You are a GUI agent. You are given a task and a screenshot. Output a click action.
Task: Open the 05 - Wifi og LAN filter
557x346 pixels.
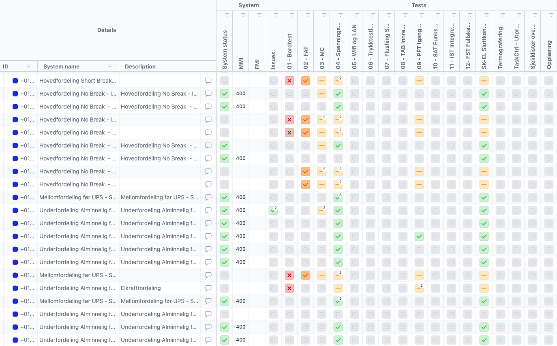coord(357,15)
